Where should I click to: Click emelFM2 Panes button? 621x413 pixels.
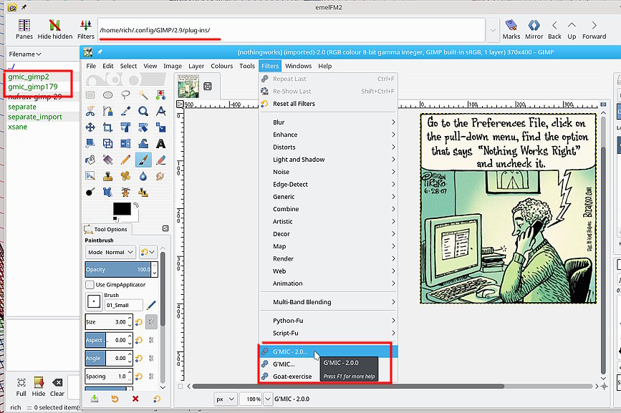point(24,29)
